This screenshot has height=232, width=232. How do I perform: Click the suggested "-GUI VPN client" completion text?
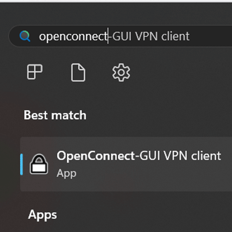point(149,36)
